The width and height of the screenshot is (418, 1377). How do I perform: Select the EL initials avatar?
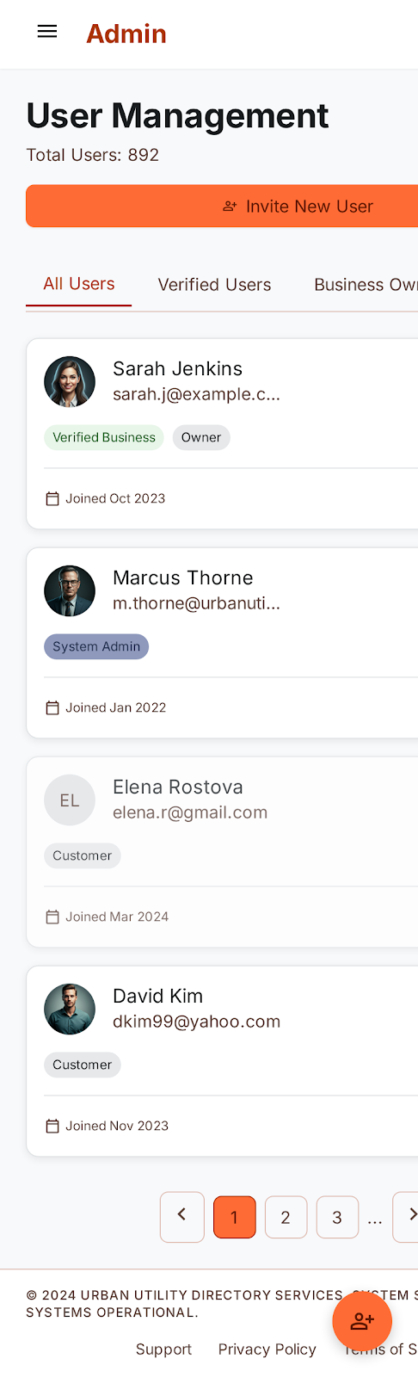(70, 800)
